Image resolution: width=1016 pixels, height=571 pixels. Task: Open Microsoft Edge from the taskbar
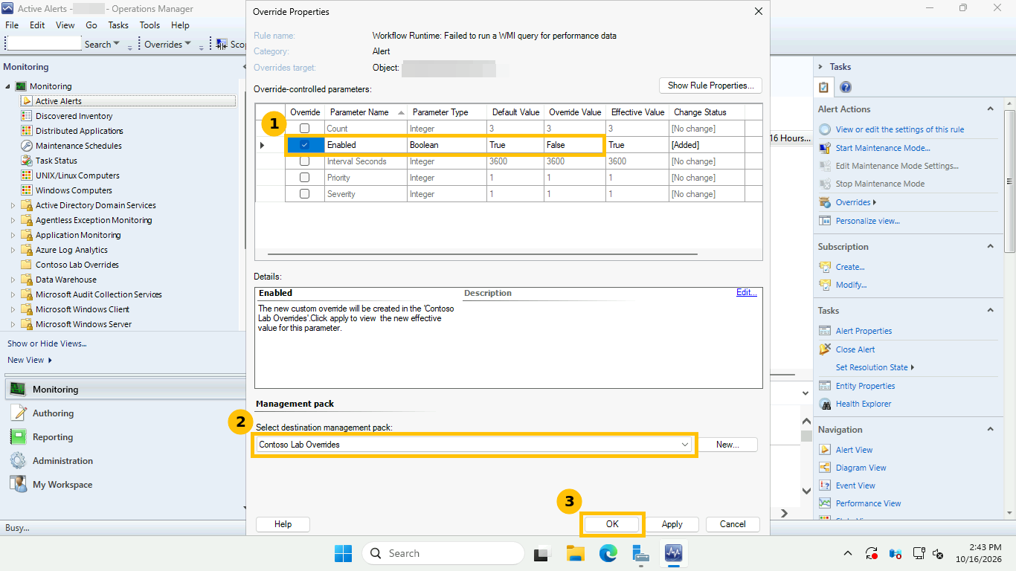(608, 553)
